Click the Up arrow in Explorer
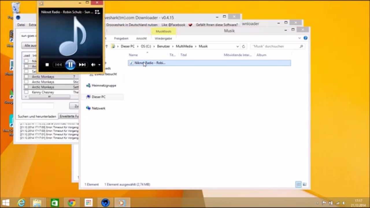Image resolution: width=370 pixels, height=208 pixels. click(x=106, y=46)
